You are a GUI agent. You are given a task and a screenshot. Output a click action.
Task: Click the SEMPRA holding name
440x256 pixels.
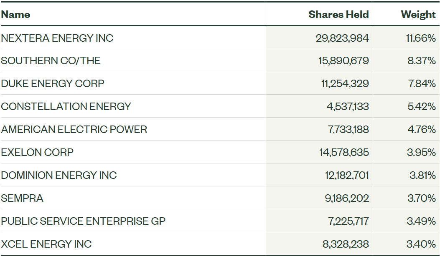tap(22, 198)
